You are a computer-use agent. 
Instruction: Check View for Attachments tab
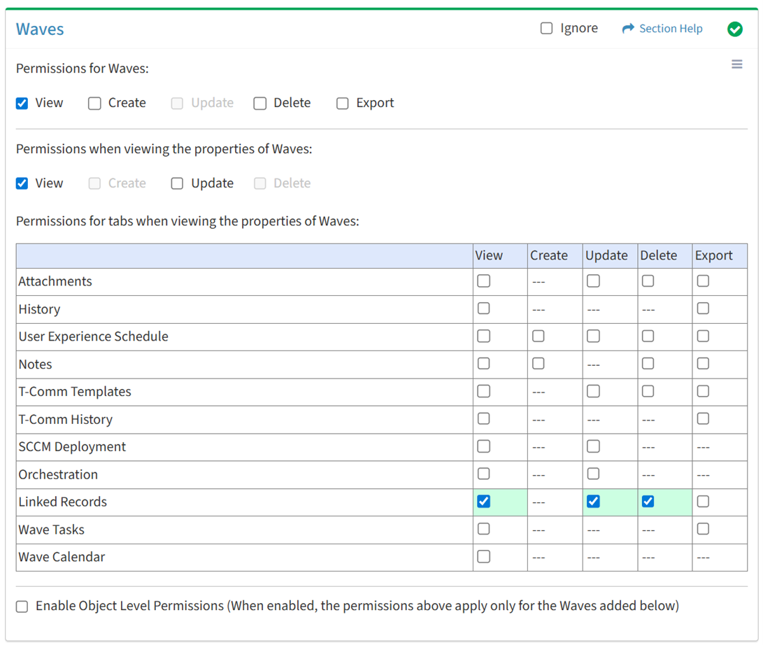(483, 281)
